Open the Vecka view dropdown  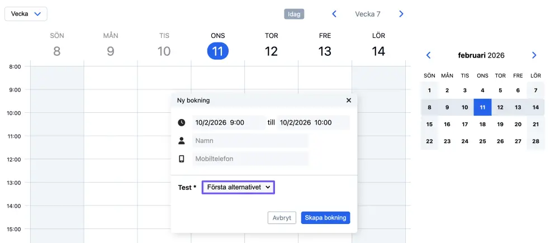click(x=26, y=14)
